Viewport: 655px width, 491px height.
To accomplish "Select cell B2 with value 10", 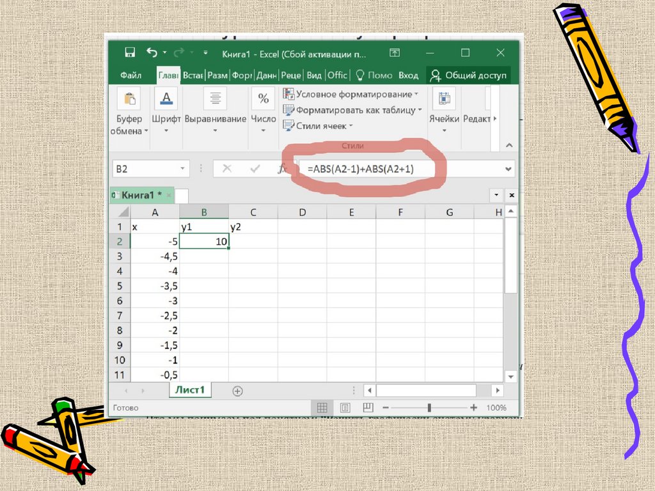I will (204, 241).
